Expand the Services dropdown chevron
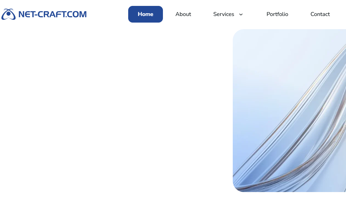The height and width of the screenshot is (199, 346). (241, 15)
